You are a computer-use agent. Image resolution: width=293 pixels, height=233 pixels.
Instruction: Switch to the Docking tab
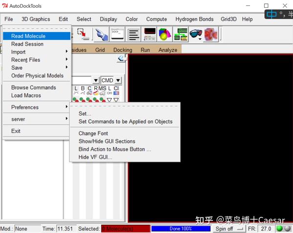123,50
